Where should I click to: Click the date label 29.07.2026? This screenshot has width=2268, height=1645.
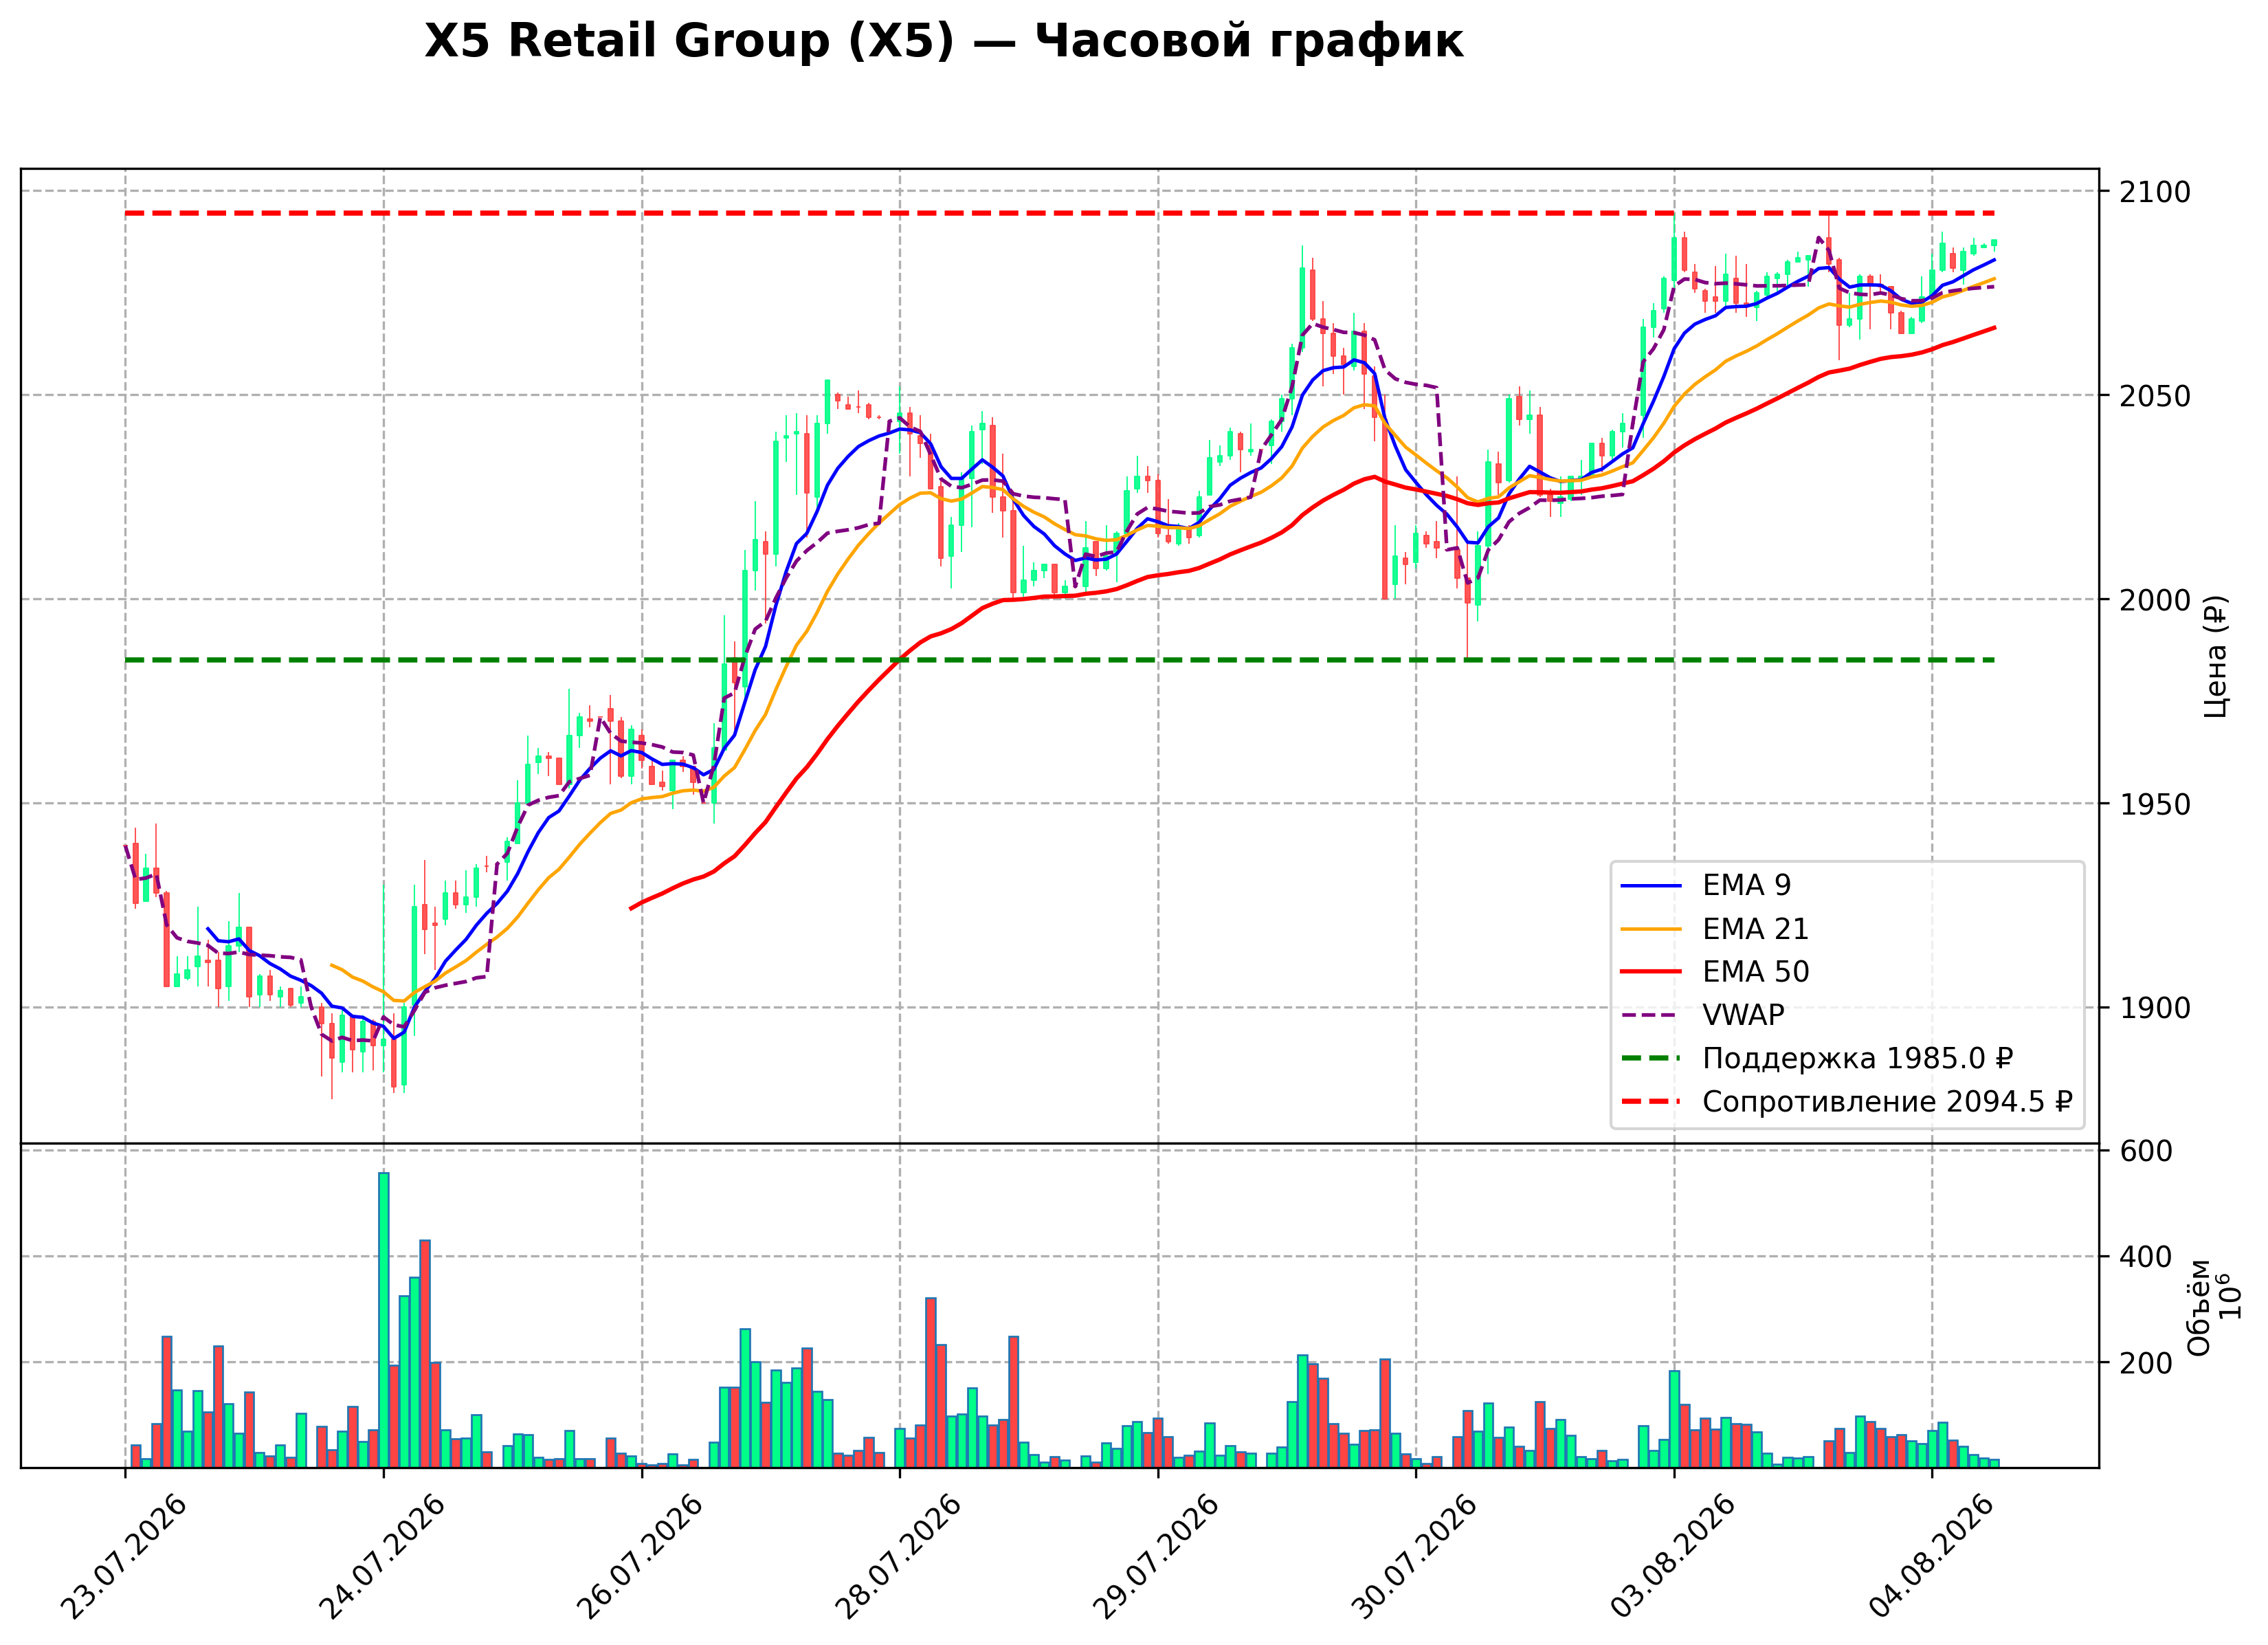tap(1157, 1557)
